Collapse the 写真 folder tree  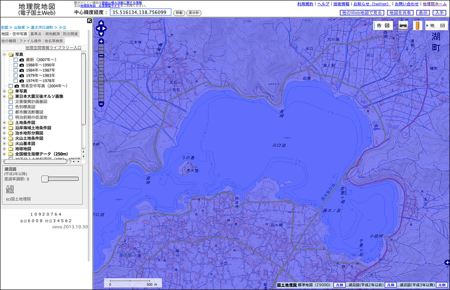4,54
